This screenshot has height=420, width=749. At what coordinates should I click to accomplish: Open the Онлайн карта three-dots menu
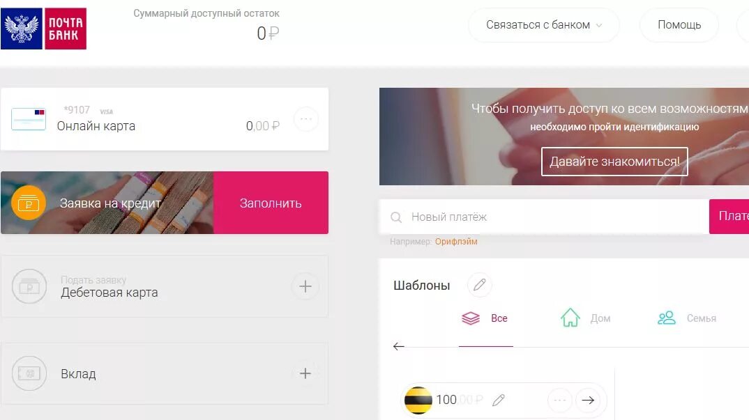click(x=305, y=119)
